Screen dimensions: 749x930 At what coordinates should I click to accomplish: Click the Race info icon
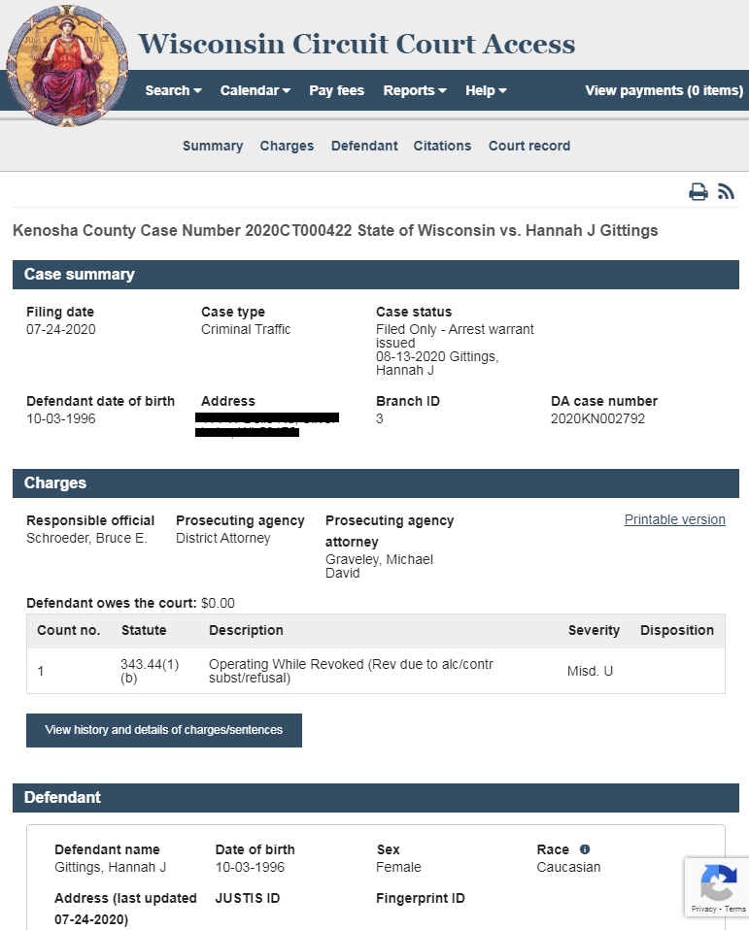[x=585, y=849]
